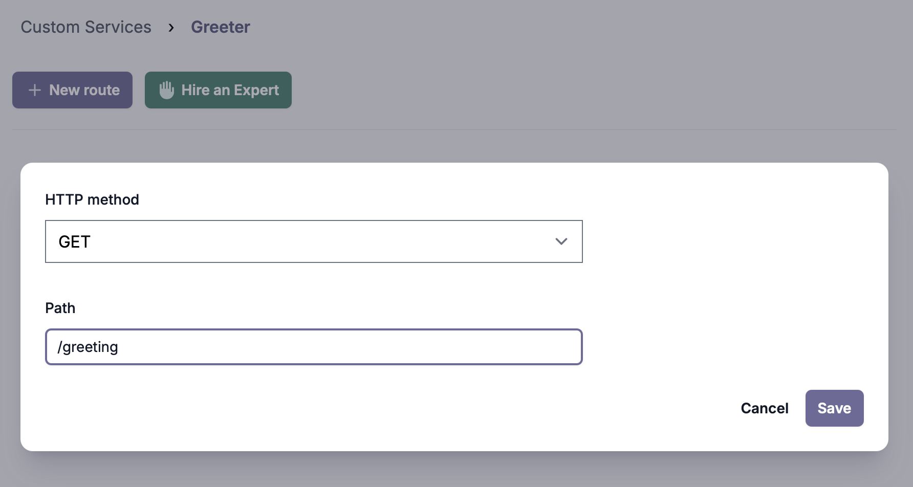This screenshot has height=487, width=913.
Task: Open the method picker showing GET
Action: (x=314, y=241)
